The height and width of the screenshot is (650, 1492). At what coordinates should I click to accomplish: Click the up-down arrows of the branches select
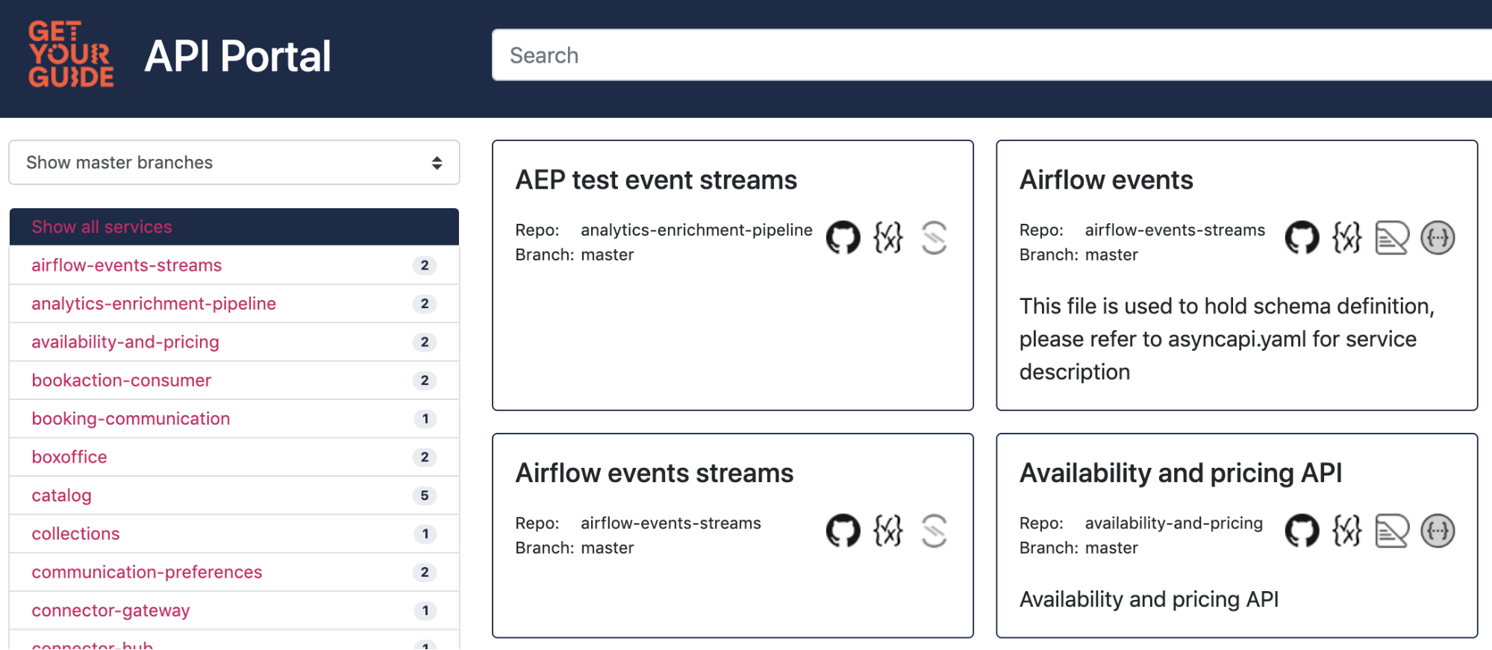coord(437,163)
